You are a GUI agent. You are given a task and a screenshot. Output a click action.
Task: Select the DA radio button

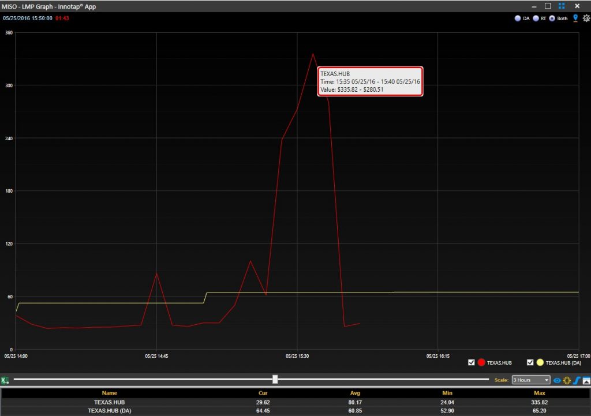[518, 18]
